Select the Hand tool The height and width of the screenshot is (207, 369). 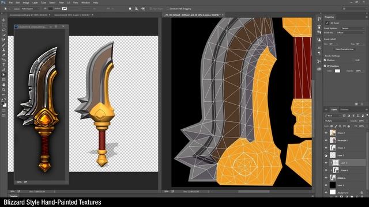coord(3,85)
